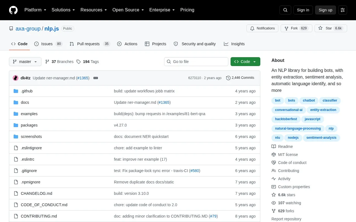The width and height of the screenshot is (356, 222).
Task: Click the Activity pulse icon
Action: click(274, 179)
